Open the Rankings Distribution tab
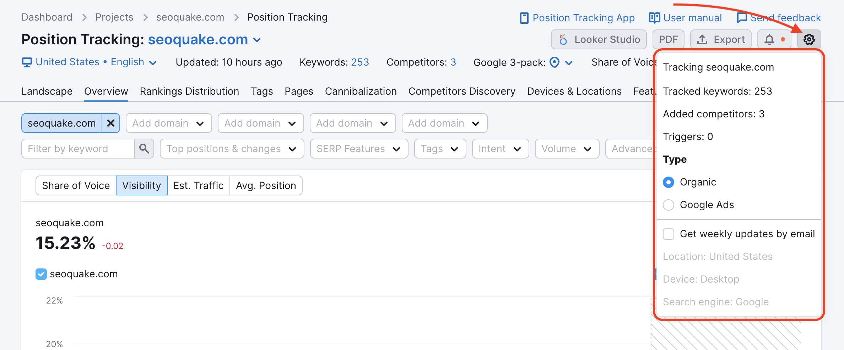 189,91
